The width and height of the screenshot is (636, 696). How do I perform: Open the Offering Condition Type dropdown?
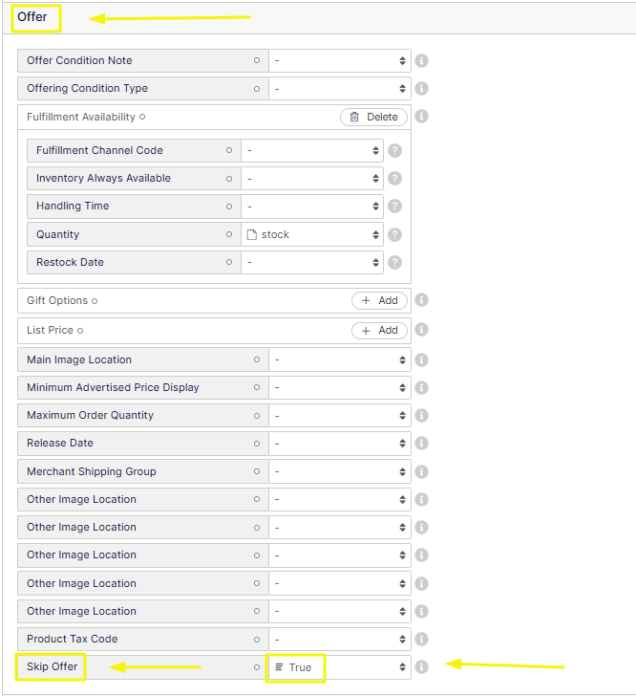click(x=339, y=89)
